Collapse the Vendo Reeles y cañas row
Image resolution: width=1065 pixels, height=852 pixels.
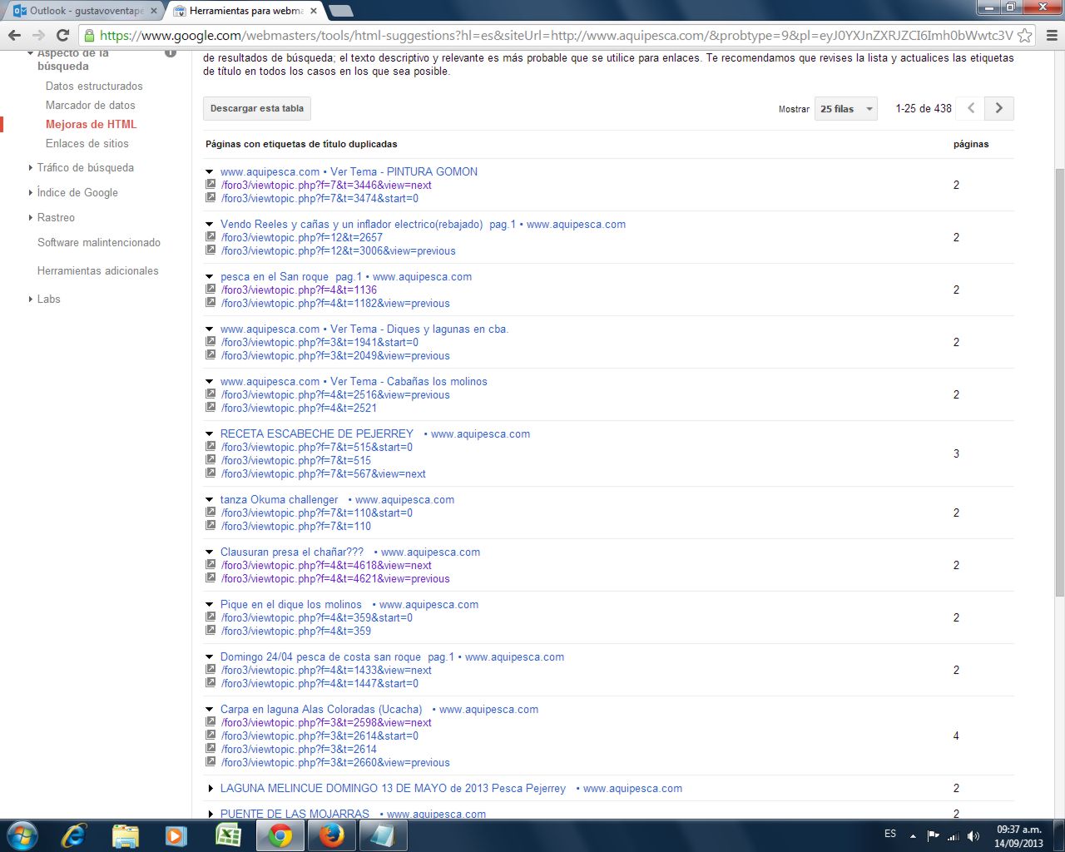click(210, 224)
